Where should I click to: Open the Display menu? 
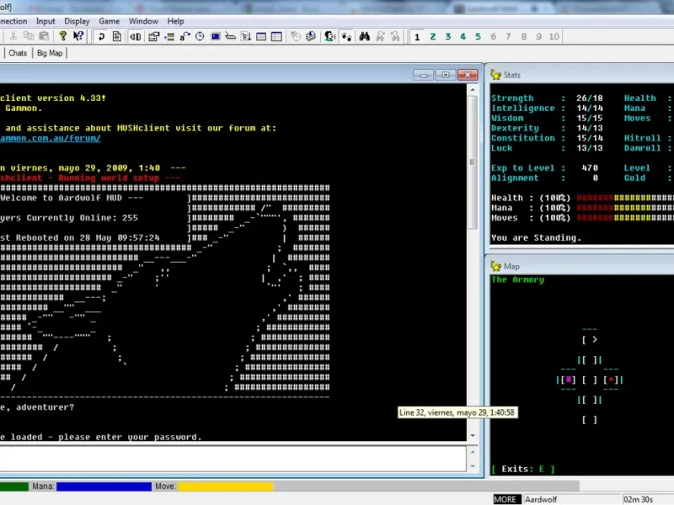click(x=77, y=21)
